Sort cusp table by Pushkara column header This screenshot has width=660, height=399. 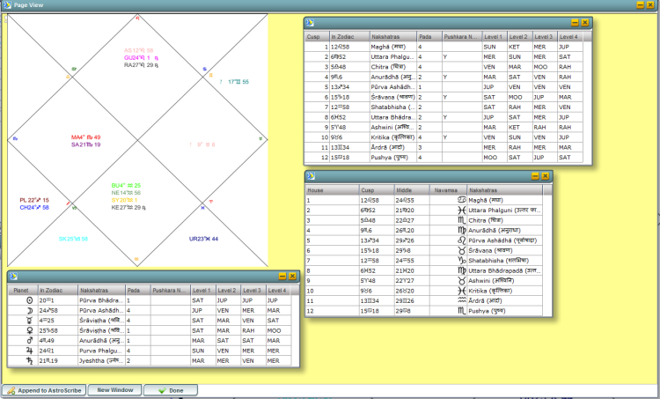pos(462,37)
